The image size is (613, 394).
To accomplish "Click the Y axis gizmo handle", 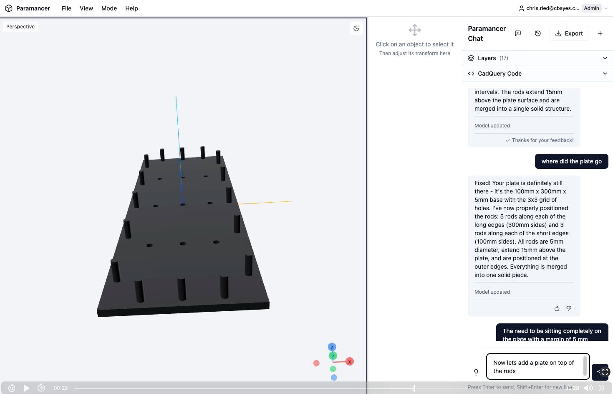I will pos(333,356).
